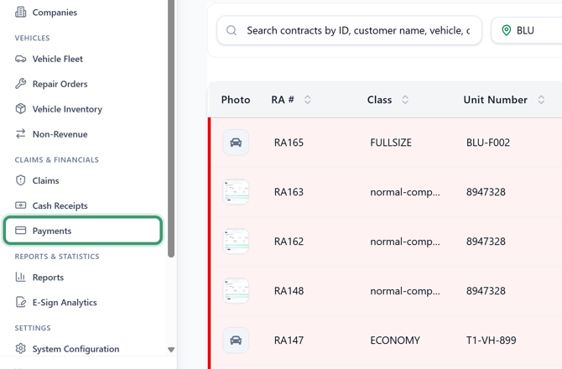Open the photo thumbnail for RA148
562x369 pixels.
pyautogui.click(x=236, y=291)
